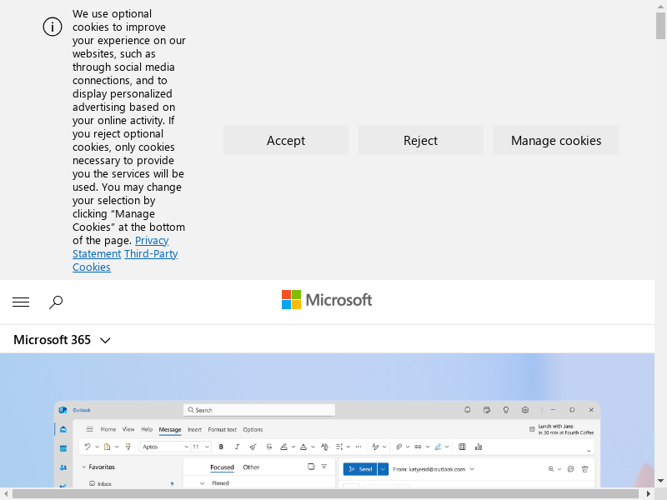667x500 pixels.
Task: Accept optional cookies
Action: tap(286, 140)
